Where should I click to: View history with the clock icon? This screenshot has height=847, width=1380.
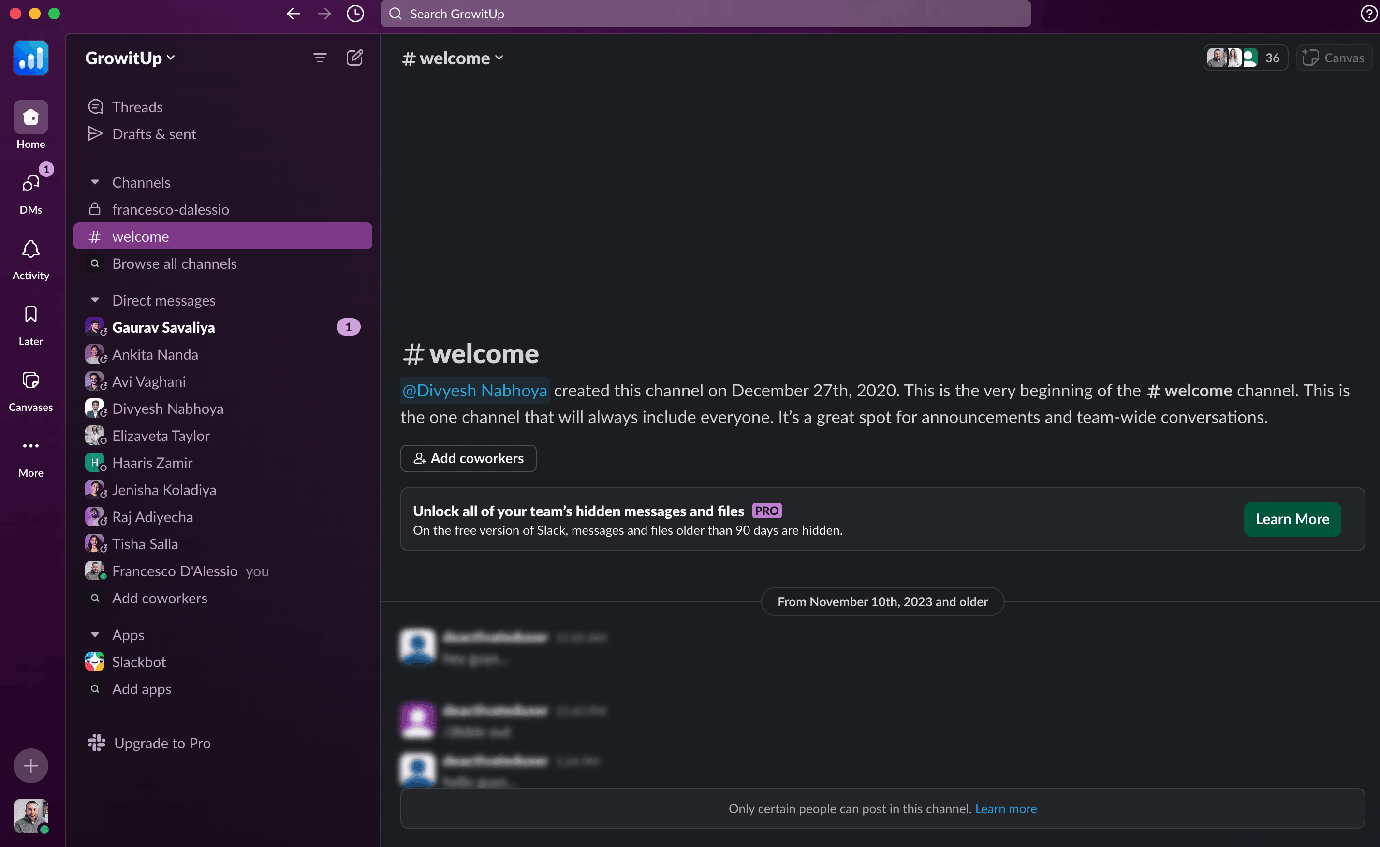354,14
